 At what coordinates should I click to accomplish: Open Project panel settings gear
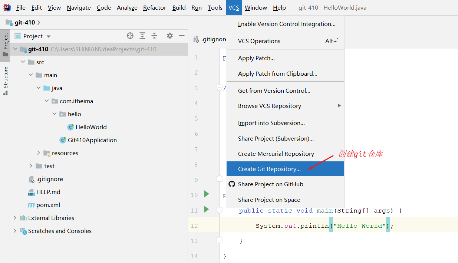click(170, 36)
